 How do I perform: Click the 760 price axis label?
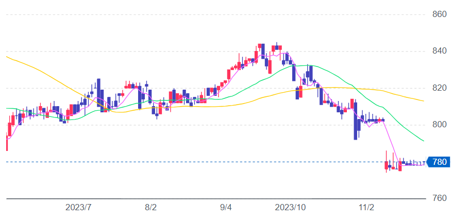(x=440, y=198)
